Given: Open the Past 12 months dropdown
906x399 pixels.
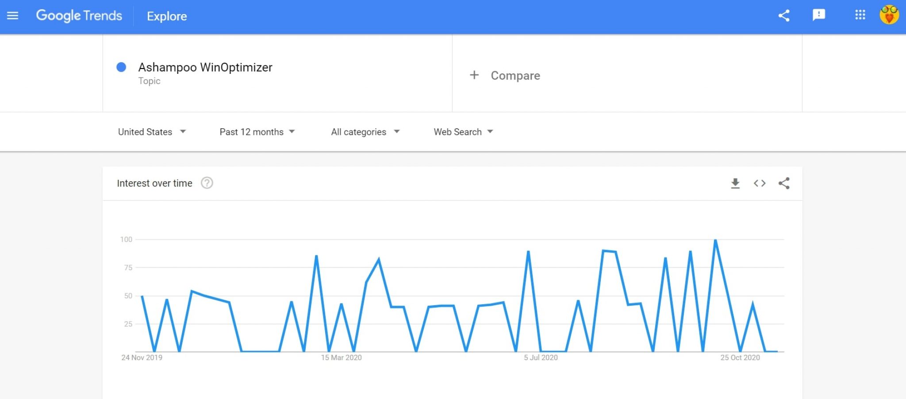Looking at the screenshot, I should [x=257, y=132].
